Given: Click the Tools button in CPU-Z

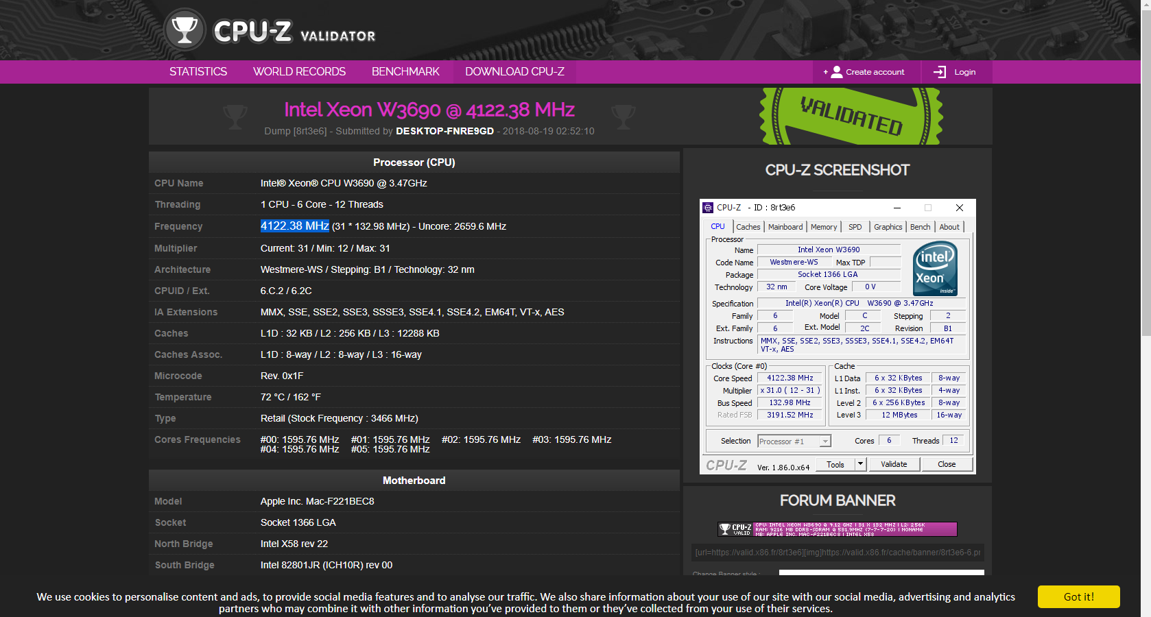Looking at the screenshot, I should click(835, 464).
